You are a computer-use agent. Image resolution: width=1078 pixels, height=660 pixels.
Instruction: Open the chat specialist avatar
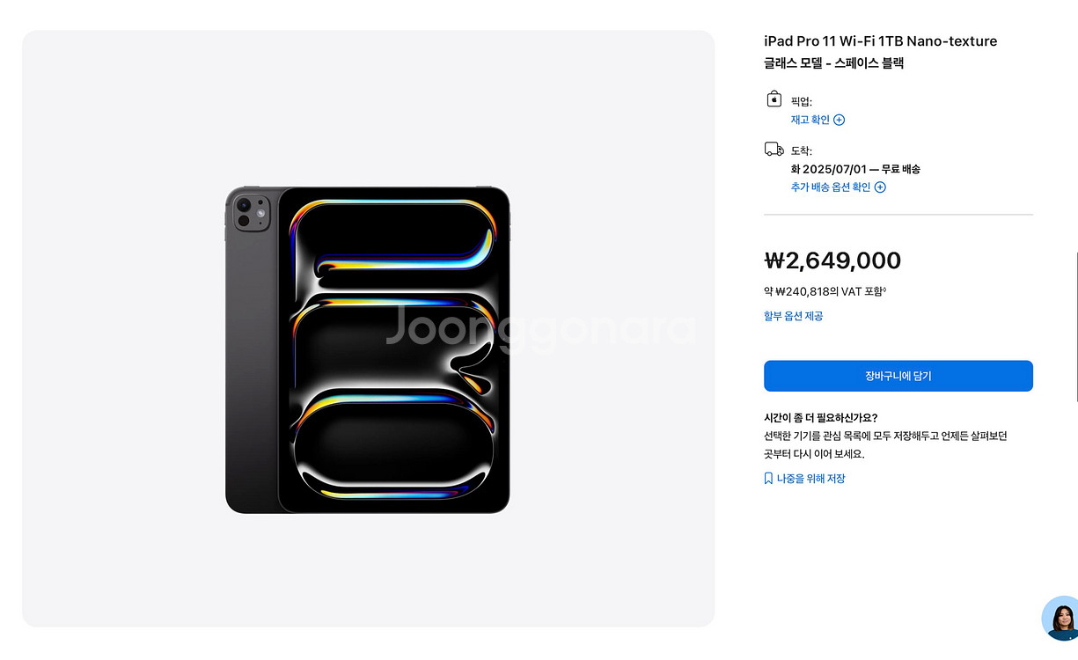point(1060,619)
